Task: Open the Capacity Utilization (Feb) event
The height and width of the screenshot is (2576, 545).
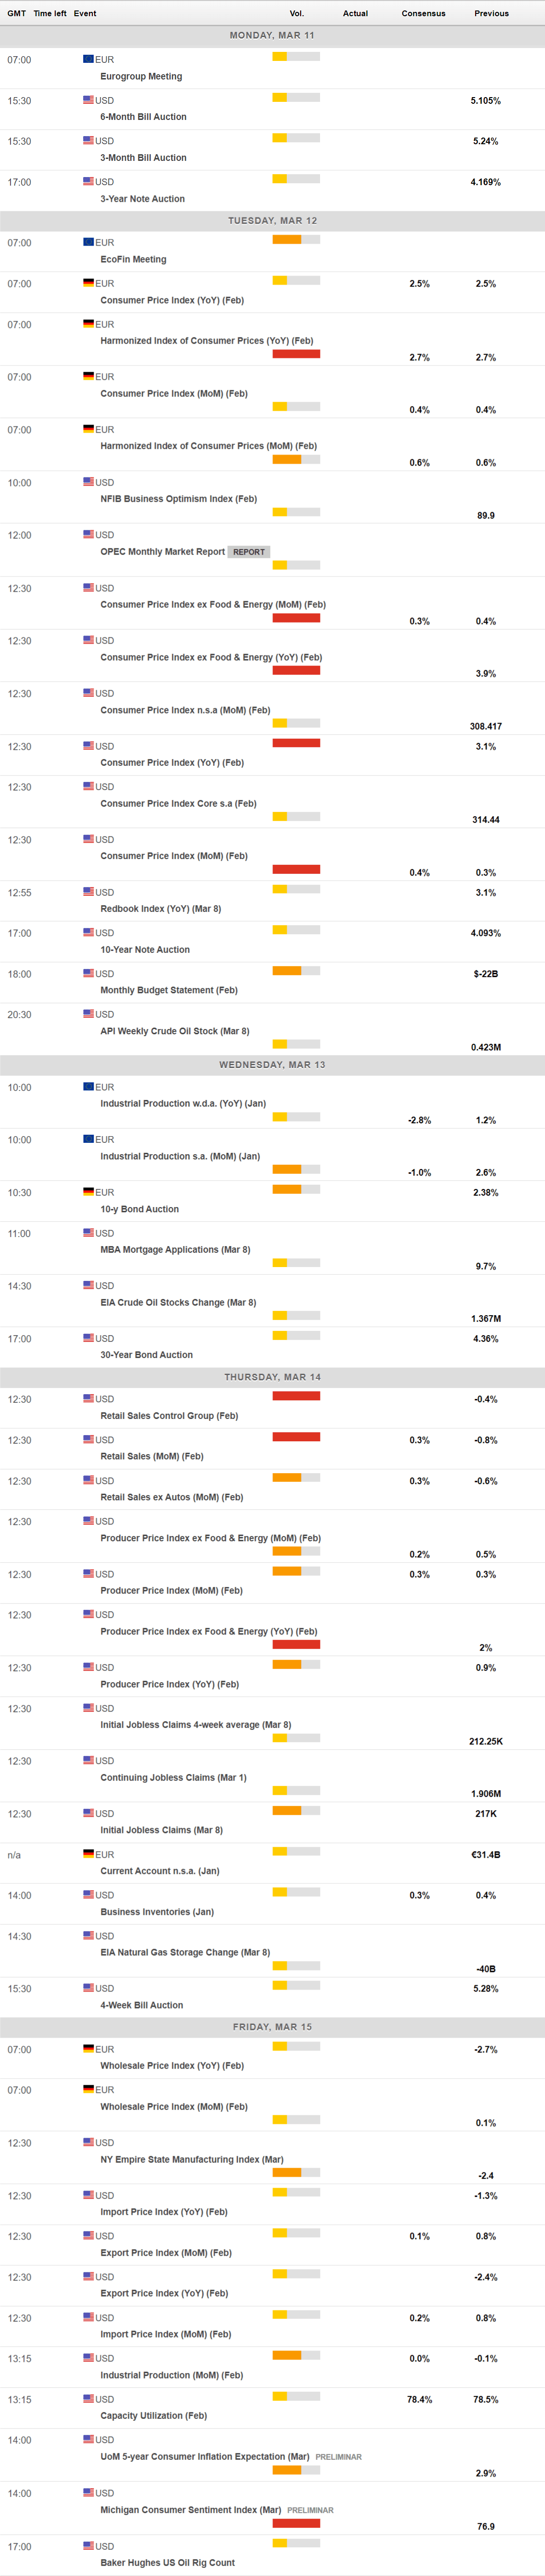Action: pos(153,2415)
